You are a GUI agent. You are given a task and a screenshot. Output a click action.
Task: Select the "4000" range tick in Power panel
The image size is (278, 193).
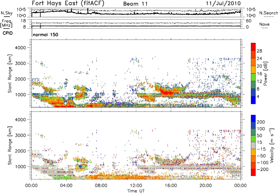pyautogui.click(x=20, y=48)
